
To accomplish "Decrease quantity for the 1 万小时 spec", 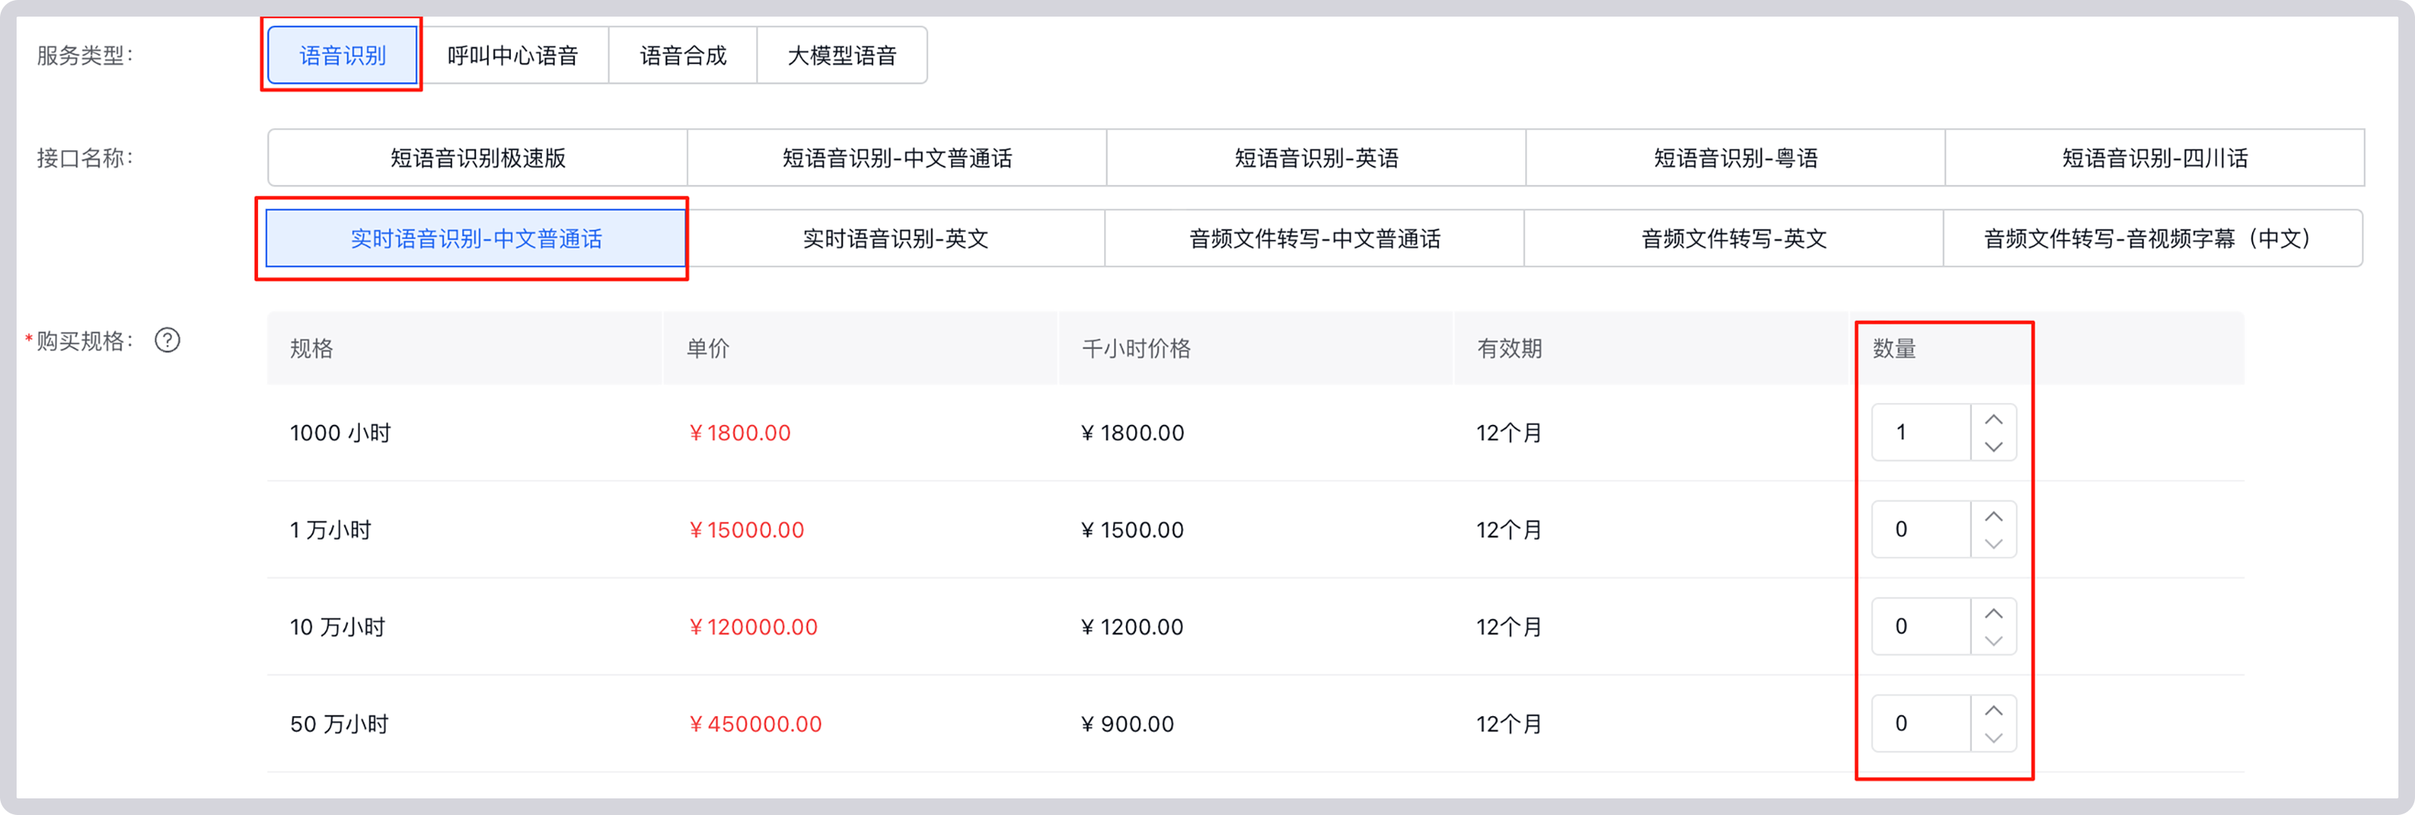I will (x=1993, y=544).
